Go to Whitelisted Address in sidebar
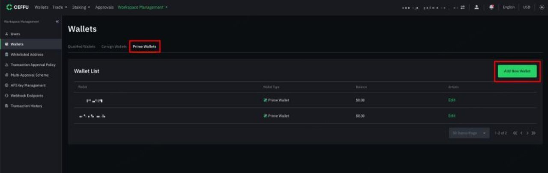This screenshot has width=548, height=173. [27, 55]
